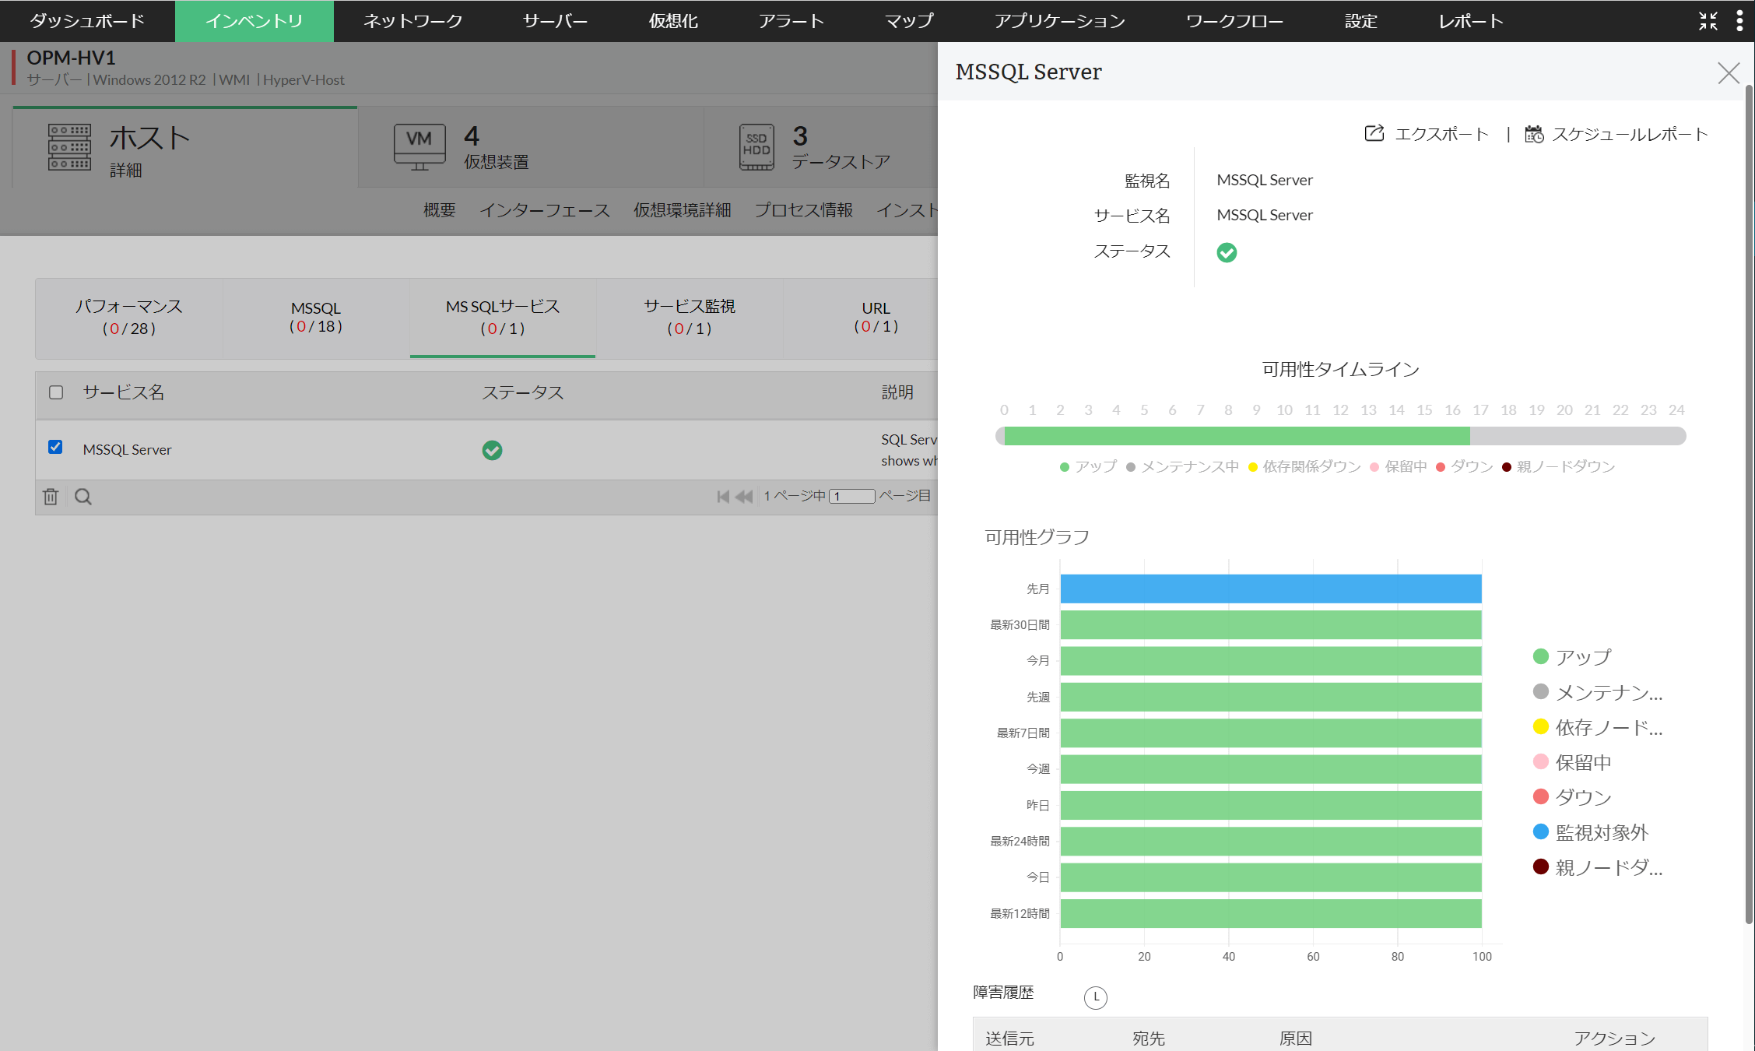Select the ホスト server icon tab
Image resolution: width=1755 pixels, height=1051 pixels.
point(70,148)
